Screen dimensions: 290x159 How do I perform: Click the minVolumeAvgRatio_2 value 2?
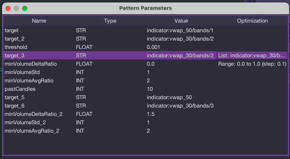point(148,131)
